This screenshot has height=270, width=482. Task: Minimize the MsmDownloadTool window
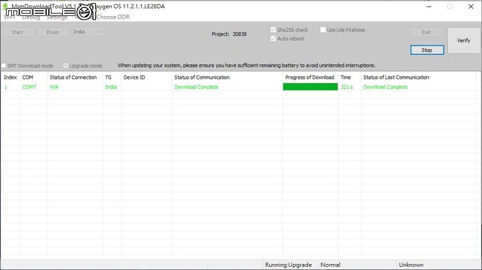[429, 7]
